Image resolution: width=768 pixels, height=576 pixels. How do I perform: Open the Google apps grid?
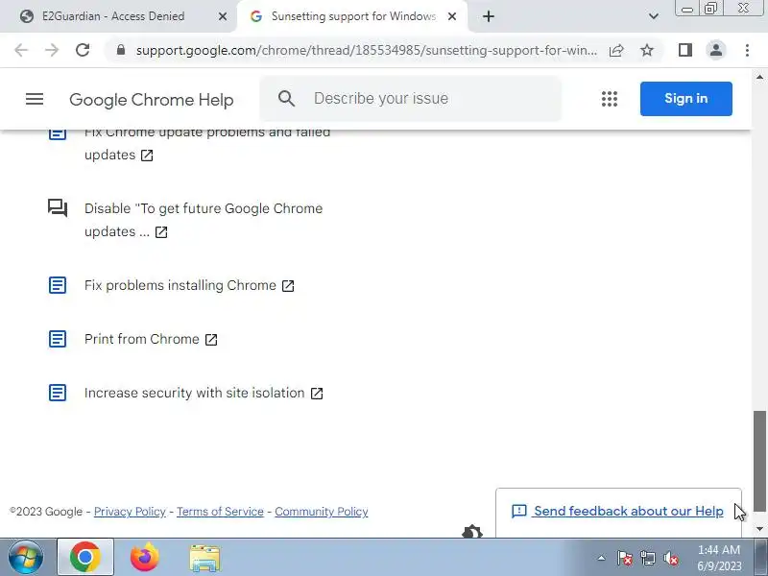pos(610,99)
